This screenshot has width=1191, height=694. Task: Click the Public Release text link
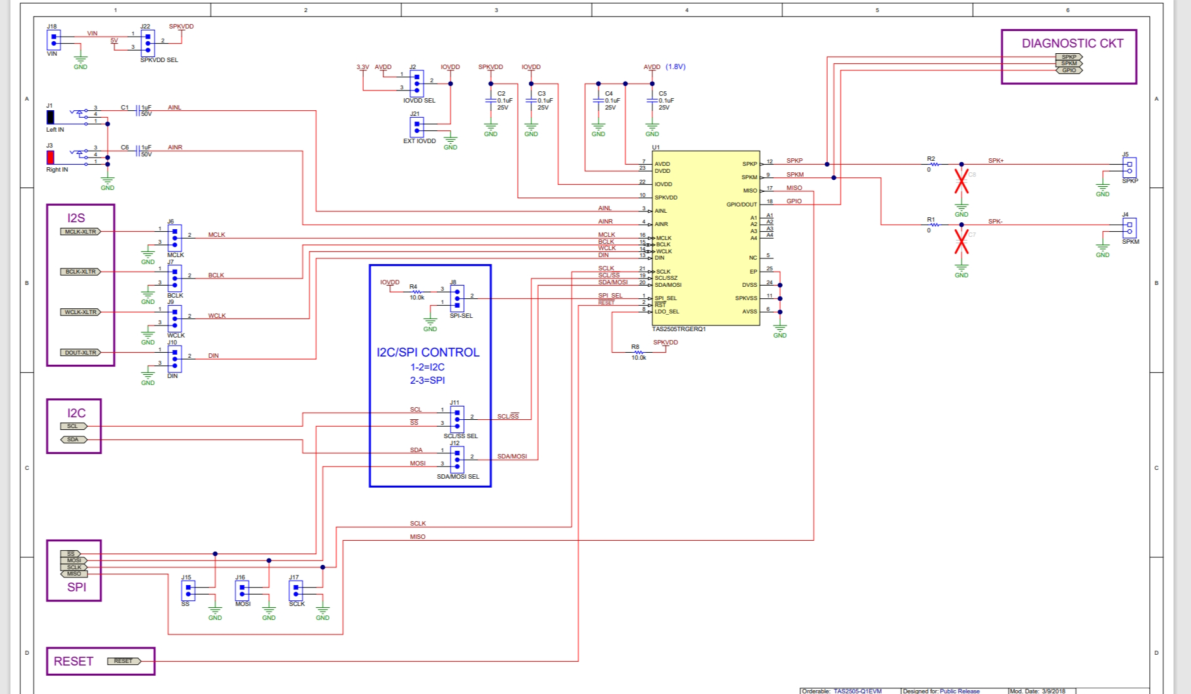[x=959, y=691]
